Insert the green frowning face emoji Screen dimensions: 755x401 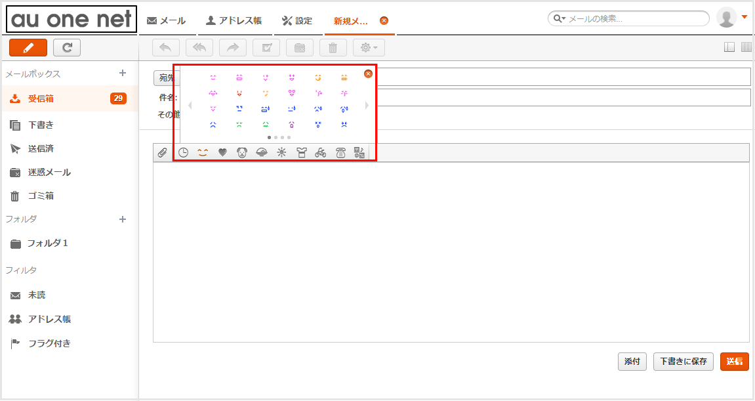coord(239,124)
